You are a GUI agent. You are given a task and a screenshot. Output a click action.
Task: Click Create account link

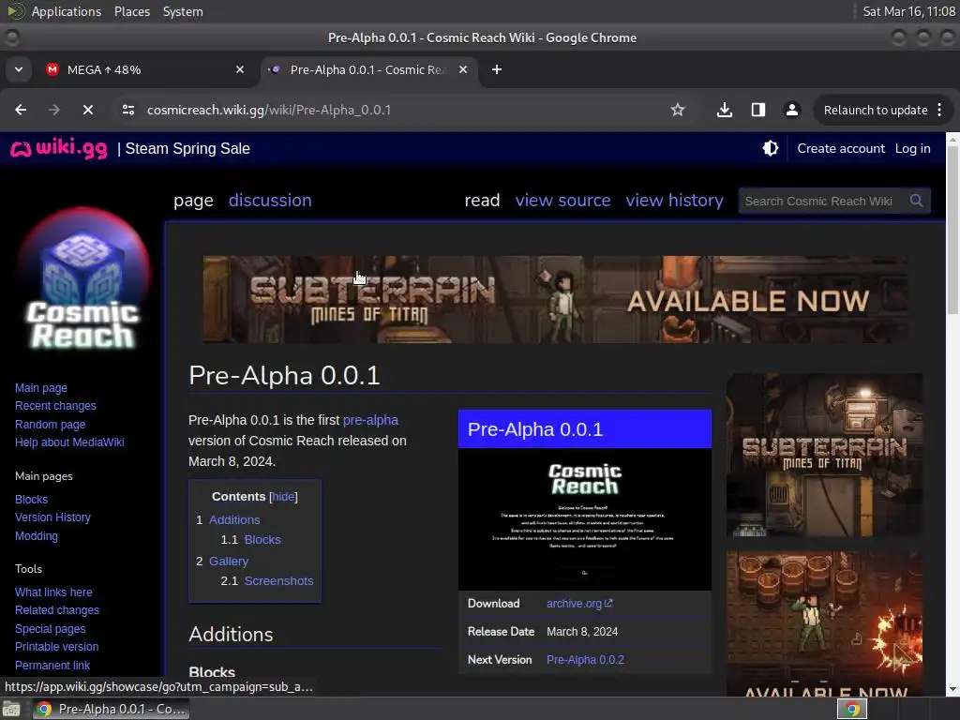point(841,148)
